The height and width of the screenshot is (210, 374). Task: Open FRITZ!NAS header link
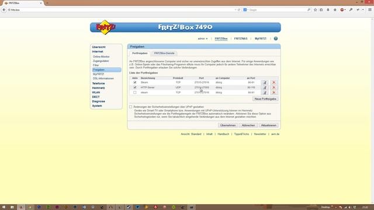[x=241, y=38]
